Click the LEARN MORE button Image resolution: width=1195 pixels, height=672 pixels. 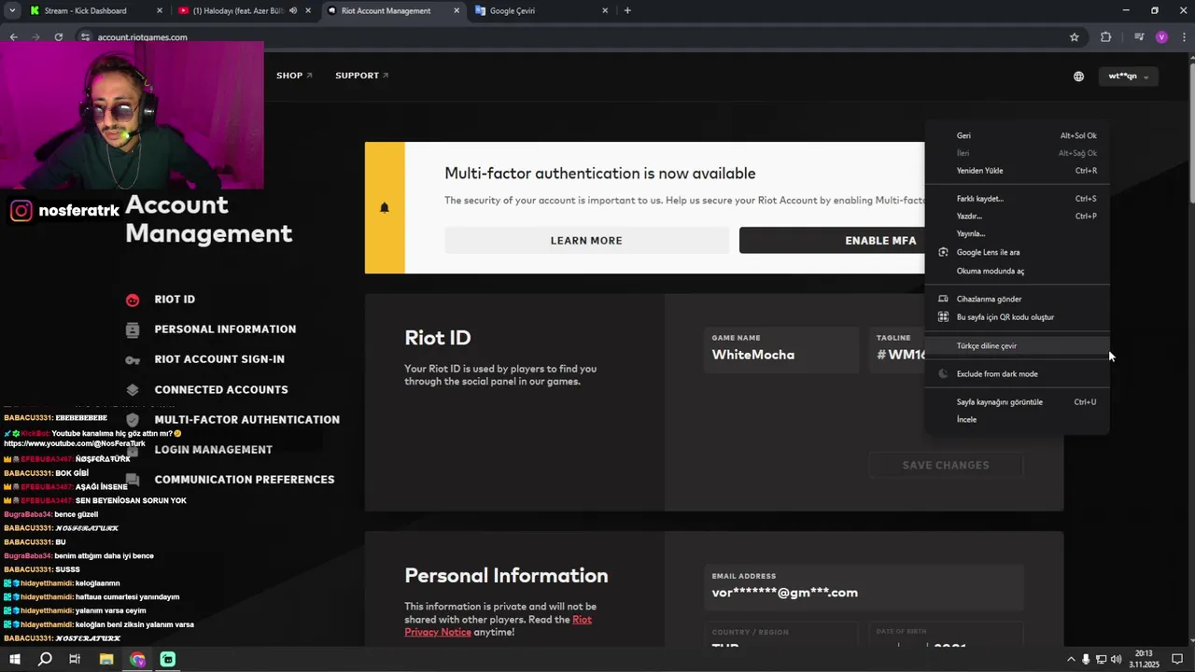point(586,241)
